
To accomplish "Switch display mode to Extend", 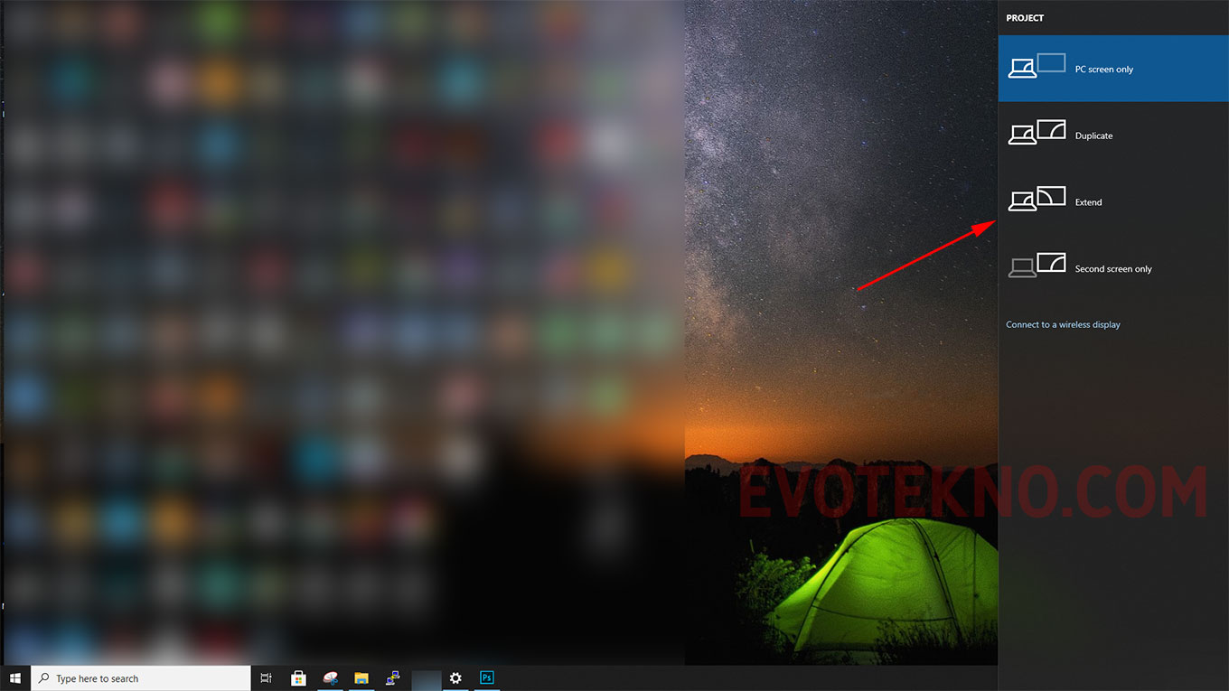I will [1113, 201].
